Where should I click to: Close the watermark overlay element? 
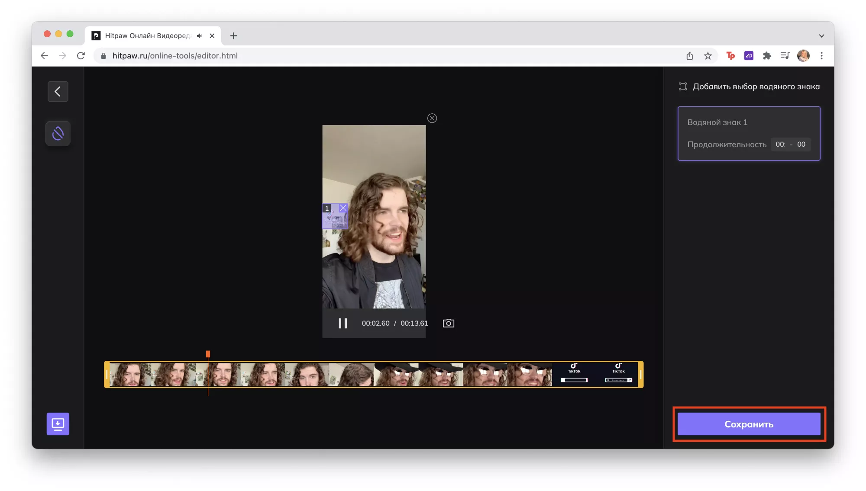click(x=343, y=208)
